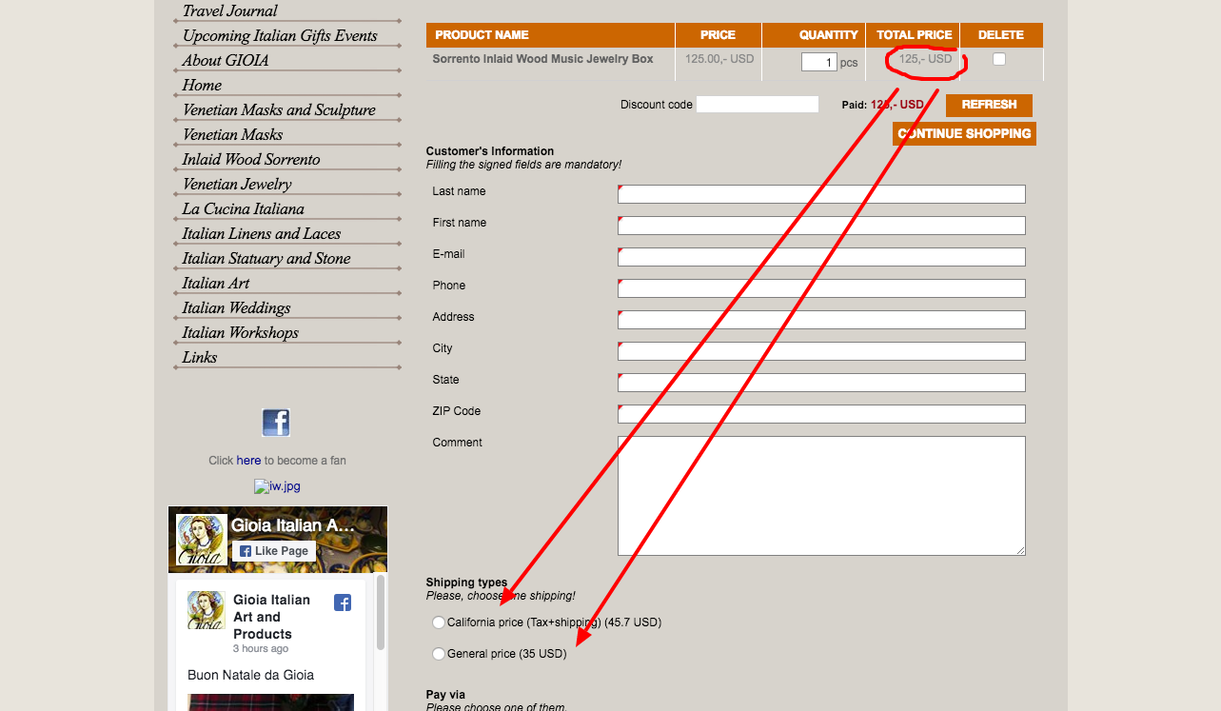Open Venetian Masks menu item
The height and width of the screenshot is (711, 1221).
point(232,134)
